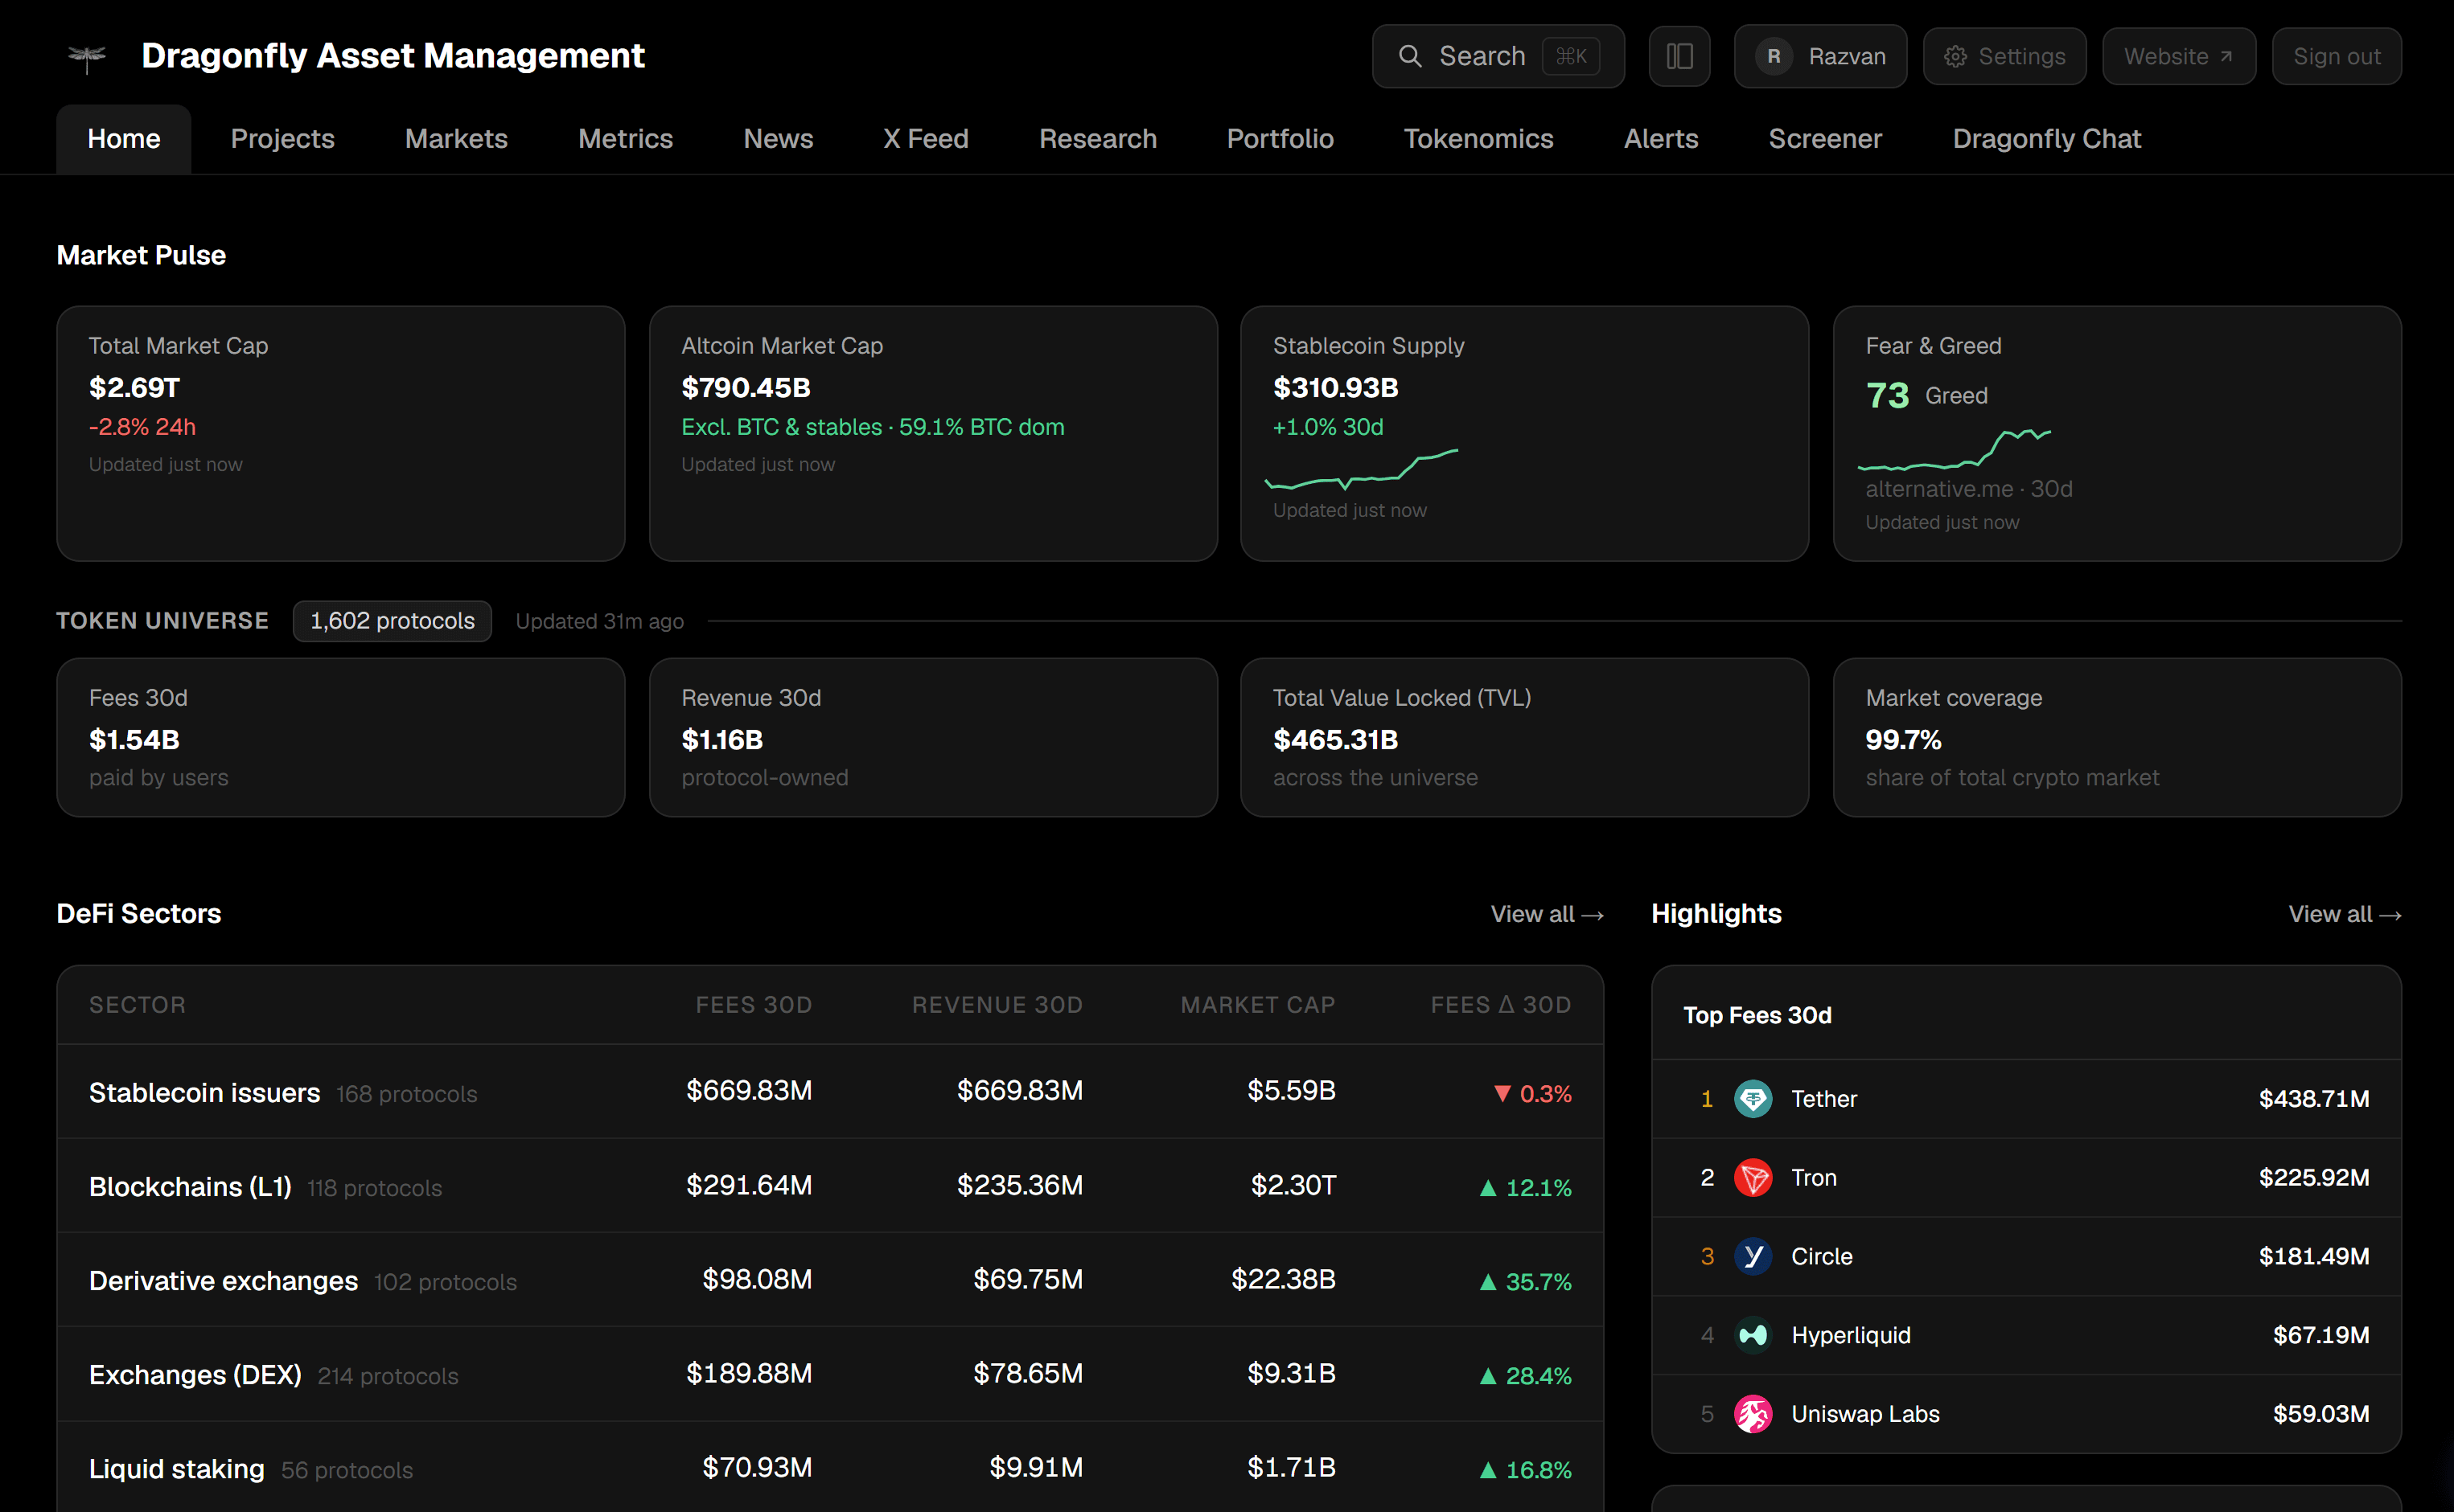Open the News tab
This screenshot has width=2454, height=1512.
[779, 139]
